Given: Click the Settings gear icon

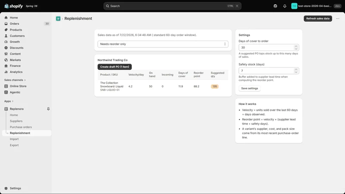Looking at the screenshot, I should coord(6,188).
